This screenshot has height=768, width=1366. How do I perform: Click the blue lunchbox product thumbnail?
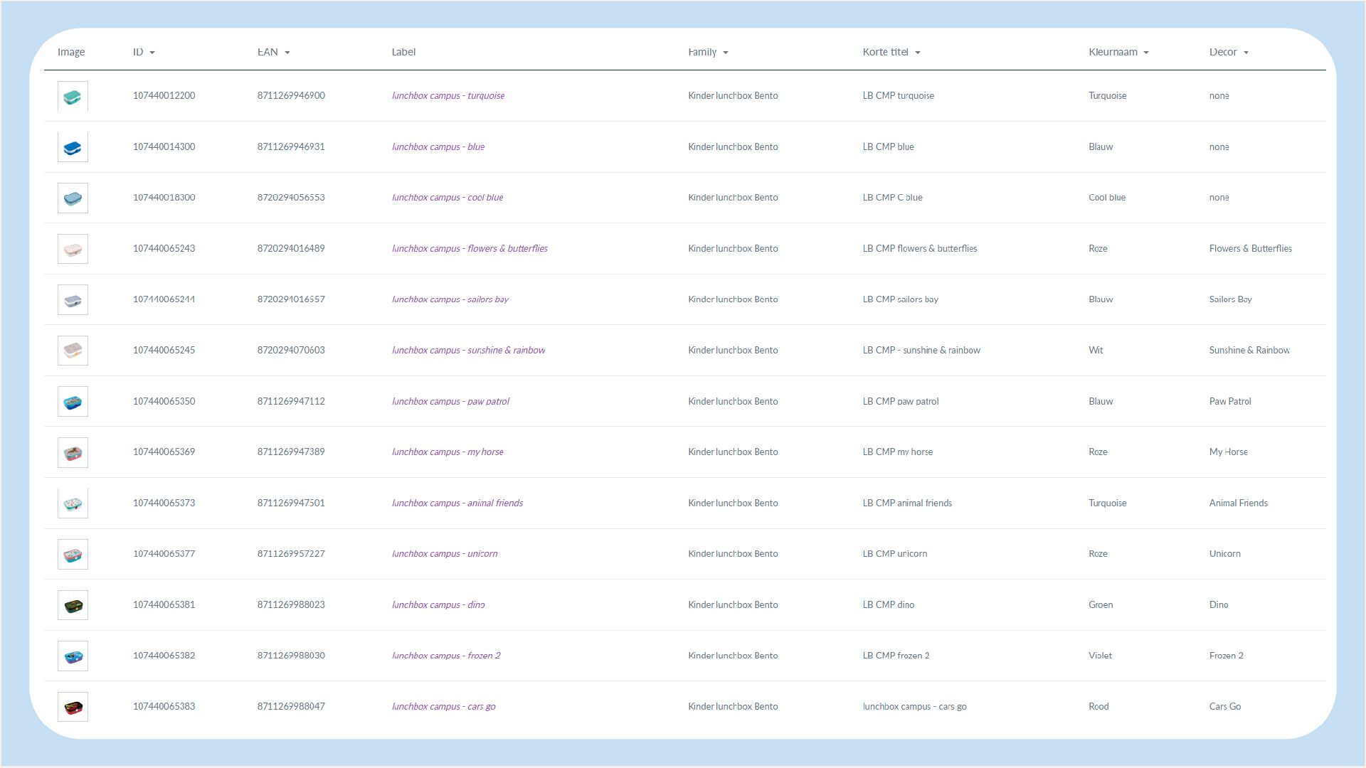tap(73, 147)
